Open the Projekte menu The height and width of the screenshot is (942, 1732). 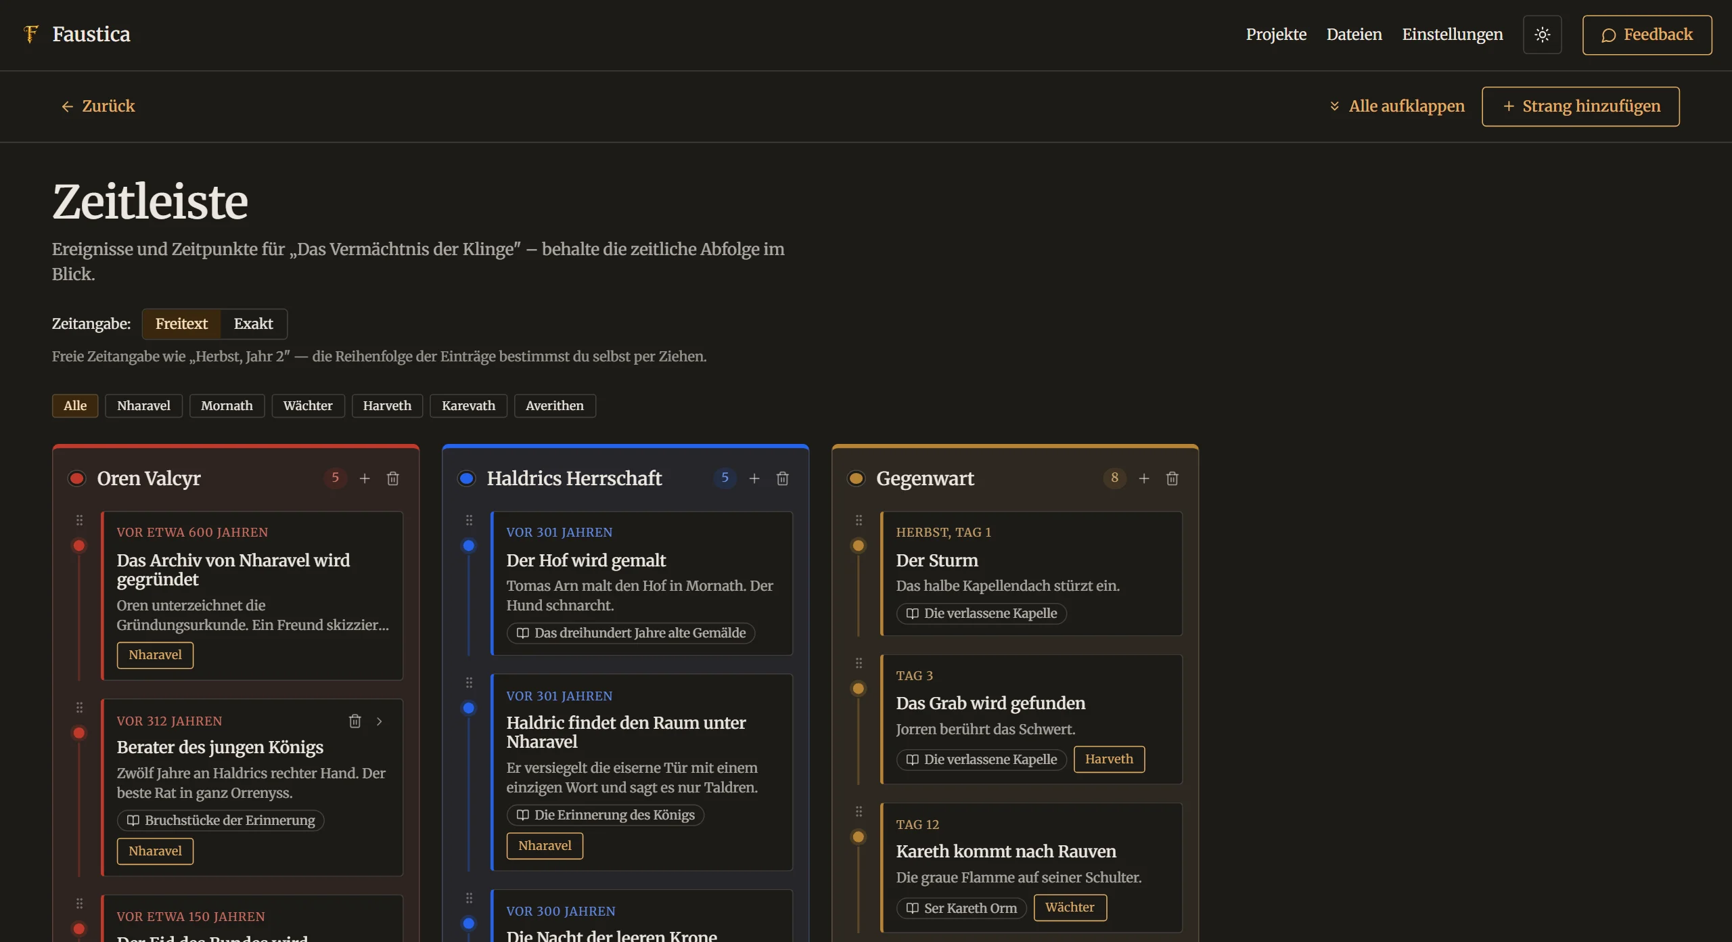pyautogui.click(x=1276, y=35)
